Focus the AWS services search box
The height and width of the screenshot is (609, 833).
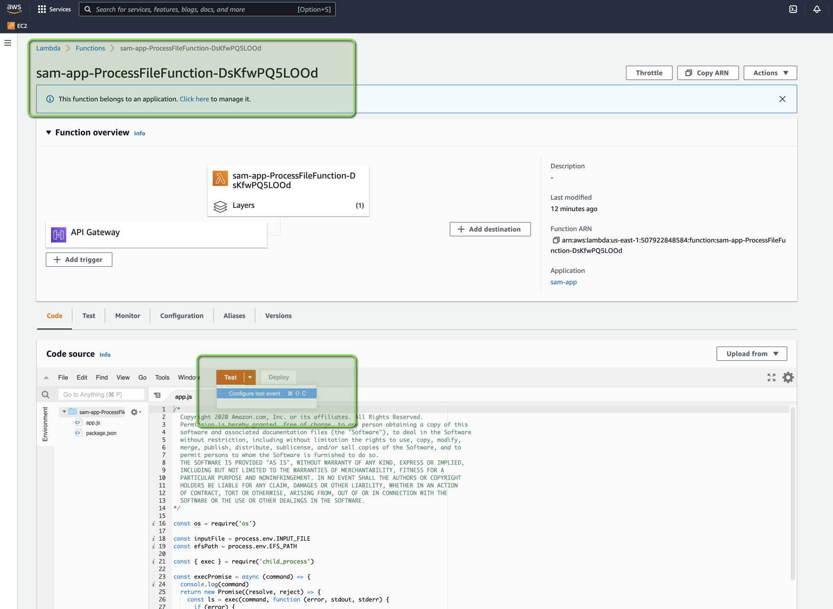point(207,9)
